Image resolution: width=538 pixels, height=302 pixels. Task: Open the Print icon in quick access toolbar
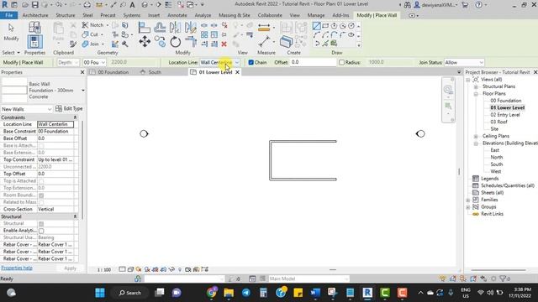tap(87, 5)
